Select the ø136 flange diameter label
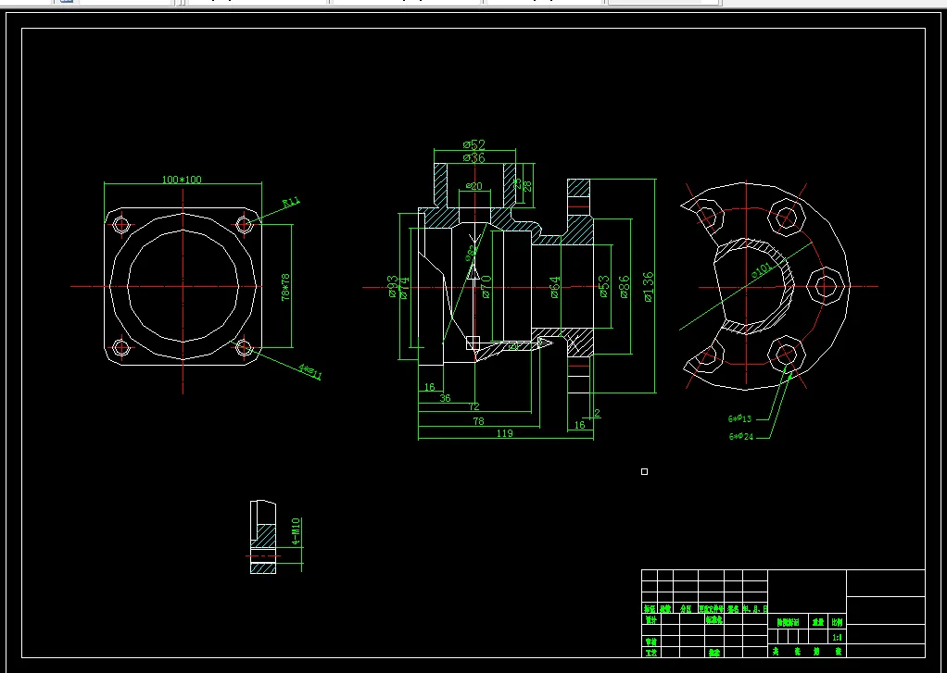The width and height of the screenshot is (947, 673). tap(648, 287)
